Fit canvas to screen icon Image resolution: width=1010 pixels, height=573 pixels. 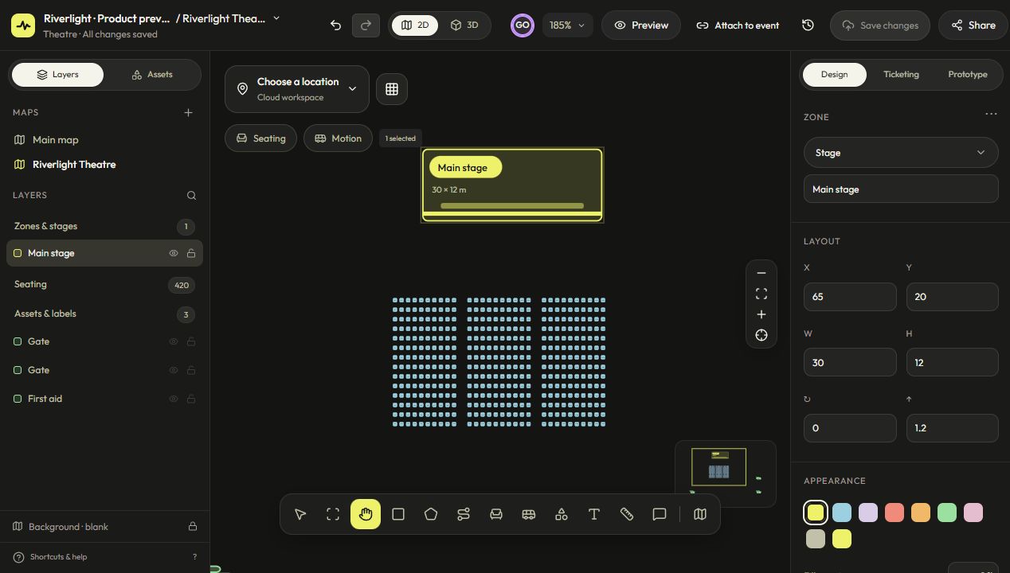pos(761,294)
